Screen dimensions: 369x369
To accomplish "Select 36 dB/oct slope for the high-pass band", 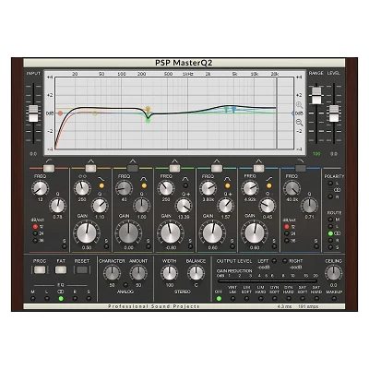I will coord(35,241).
